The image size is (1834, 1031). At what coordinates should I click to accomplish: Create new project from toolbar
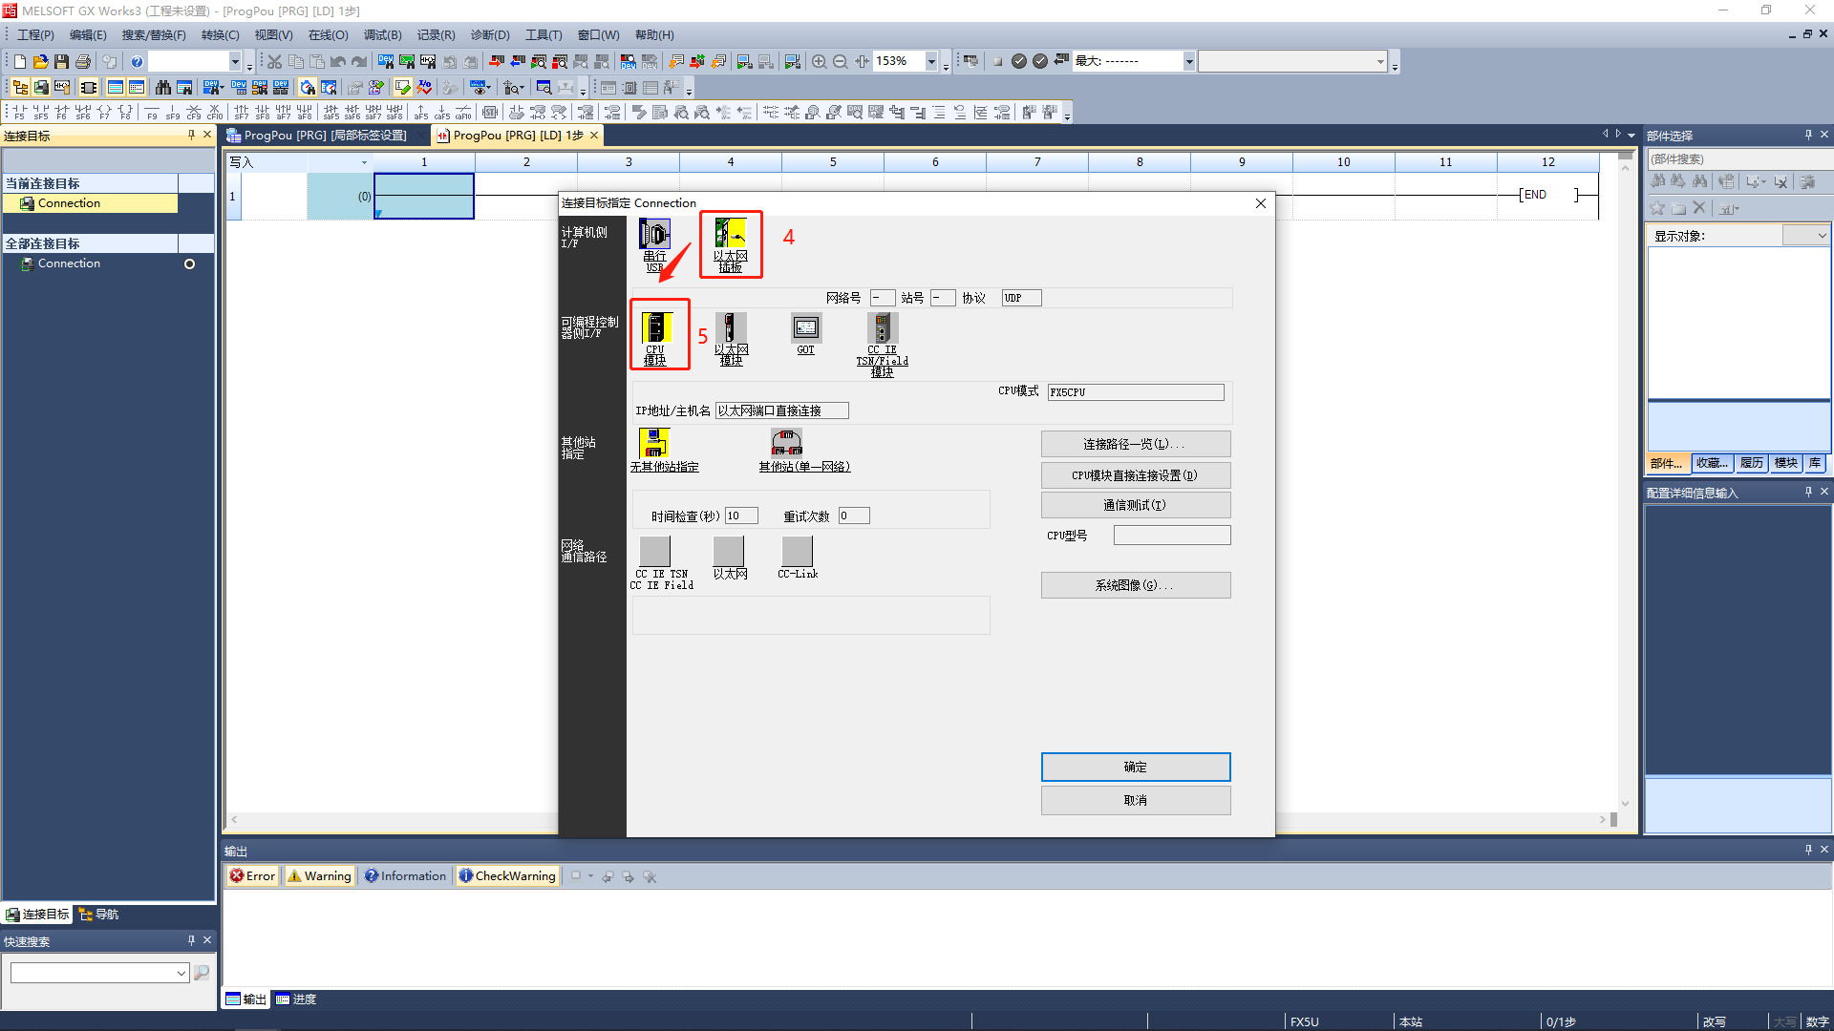coord(20,61)
